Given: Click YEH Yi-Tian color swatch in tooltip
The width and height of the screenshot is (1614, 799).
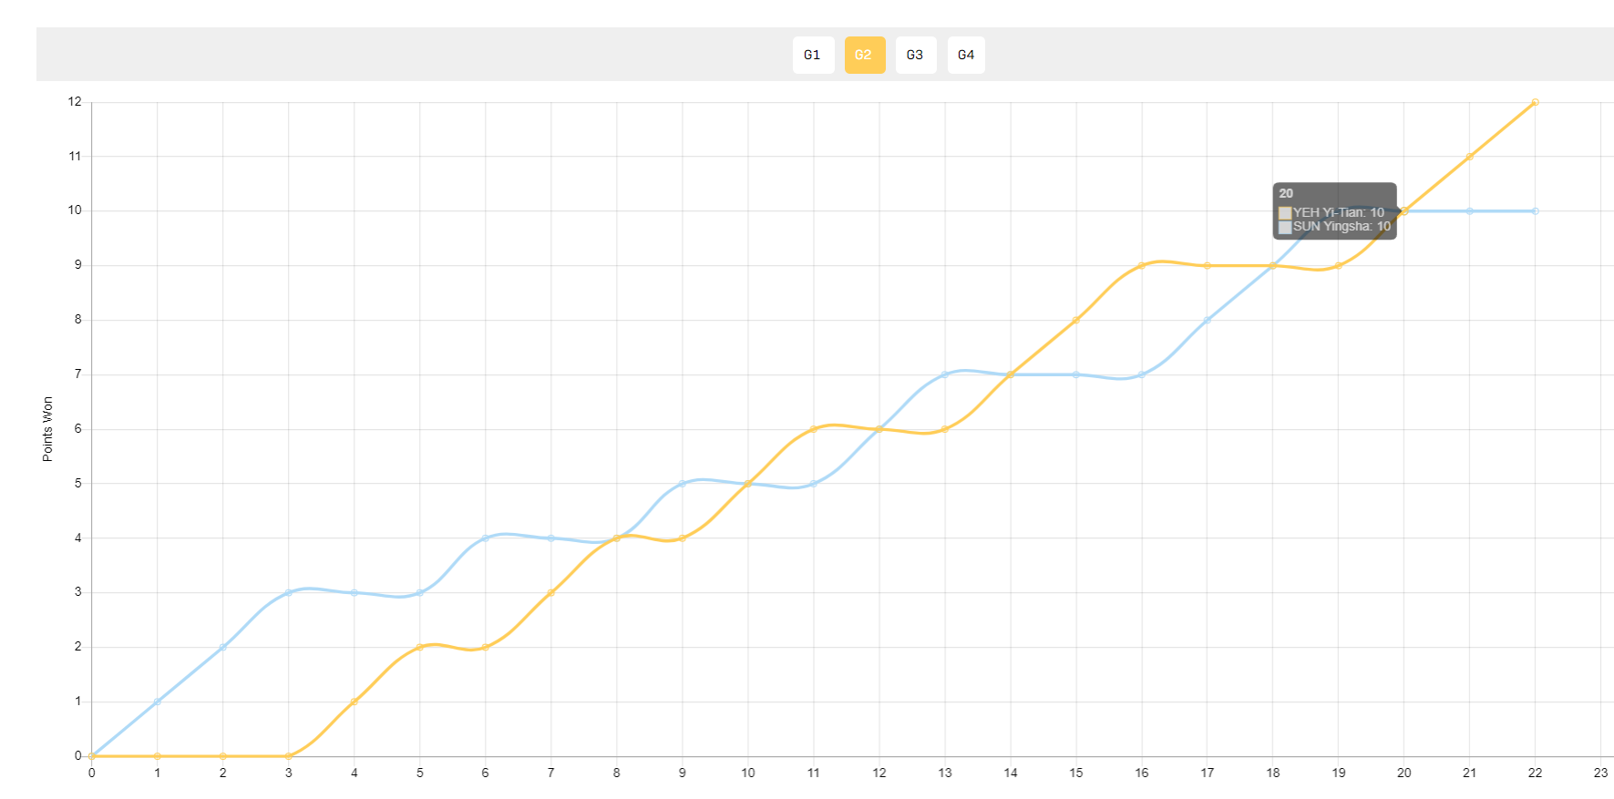Looking at the screenshot, I should pyautogui.click(x=1285, y=213).
